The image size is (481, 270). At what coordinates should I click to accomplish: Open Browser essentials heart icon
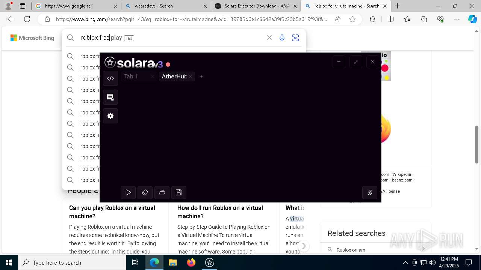(440, 19)
